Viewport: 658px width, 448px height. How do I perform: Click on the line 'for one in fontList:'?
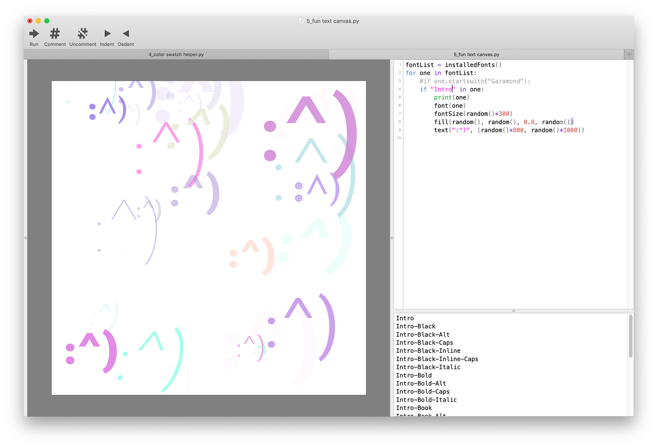point(441,73)
